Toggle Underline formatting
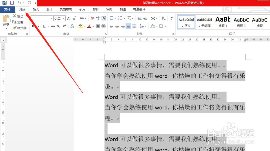This screenshot has width=270, height=151. (x=44, y=26)
